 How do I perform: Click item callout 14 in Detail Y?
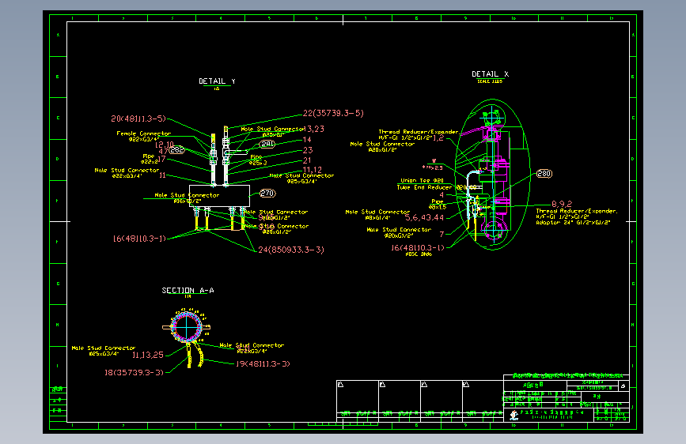[x=307, y=139]
